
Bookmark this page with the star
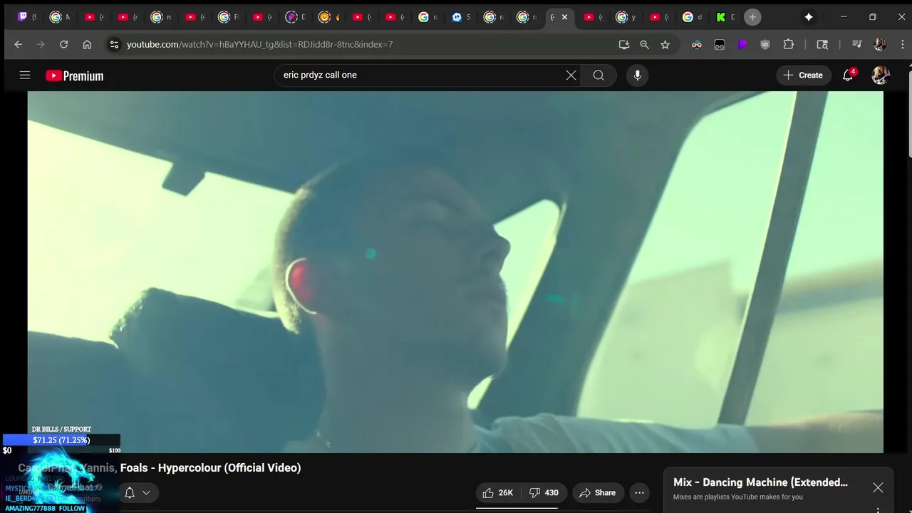click(665, 44)
